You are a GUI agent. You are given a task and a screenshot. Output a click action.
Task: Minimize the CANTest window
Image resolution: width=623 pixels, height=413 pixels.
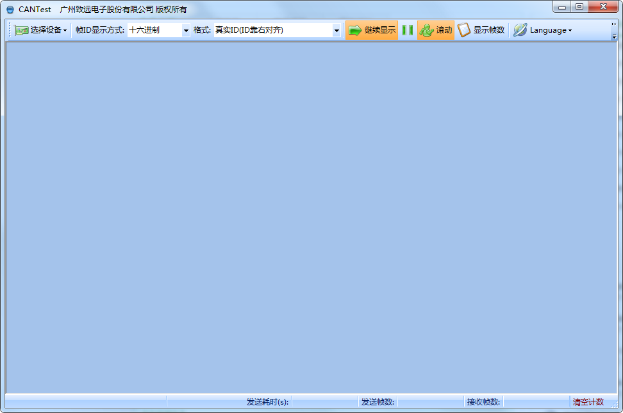(x=562, y=7)
